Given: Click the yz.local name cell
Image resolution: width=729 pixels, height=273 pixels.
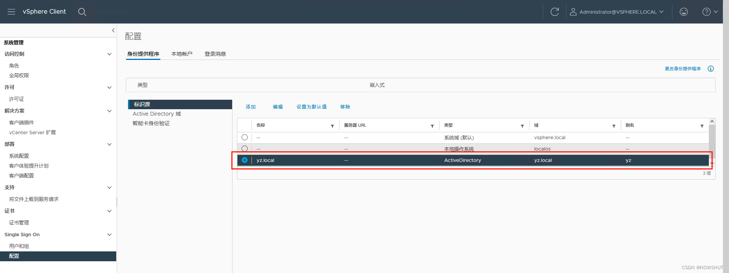Looking at the screenshot, I should (x=266, y=160).
